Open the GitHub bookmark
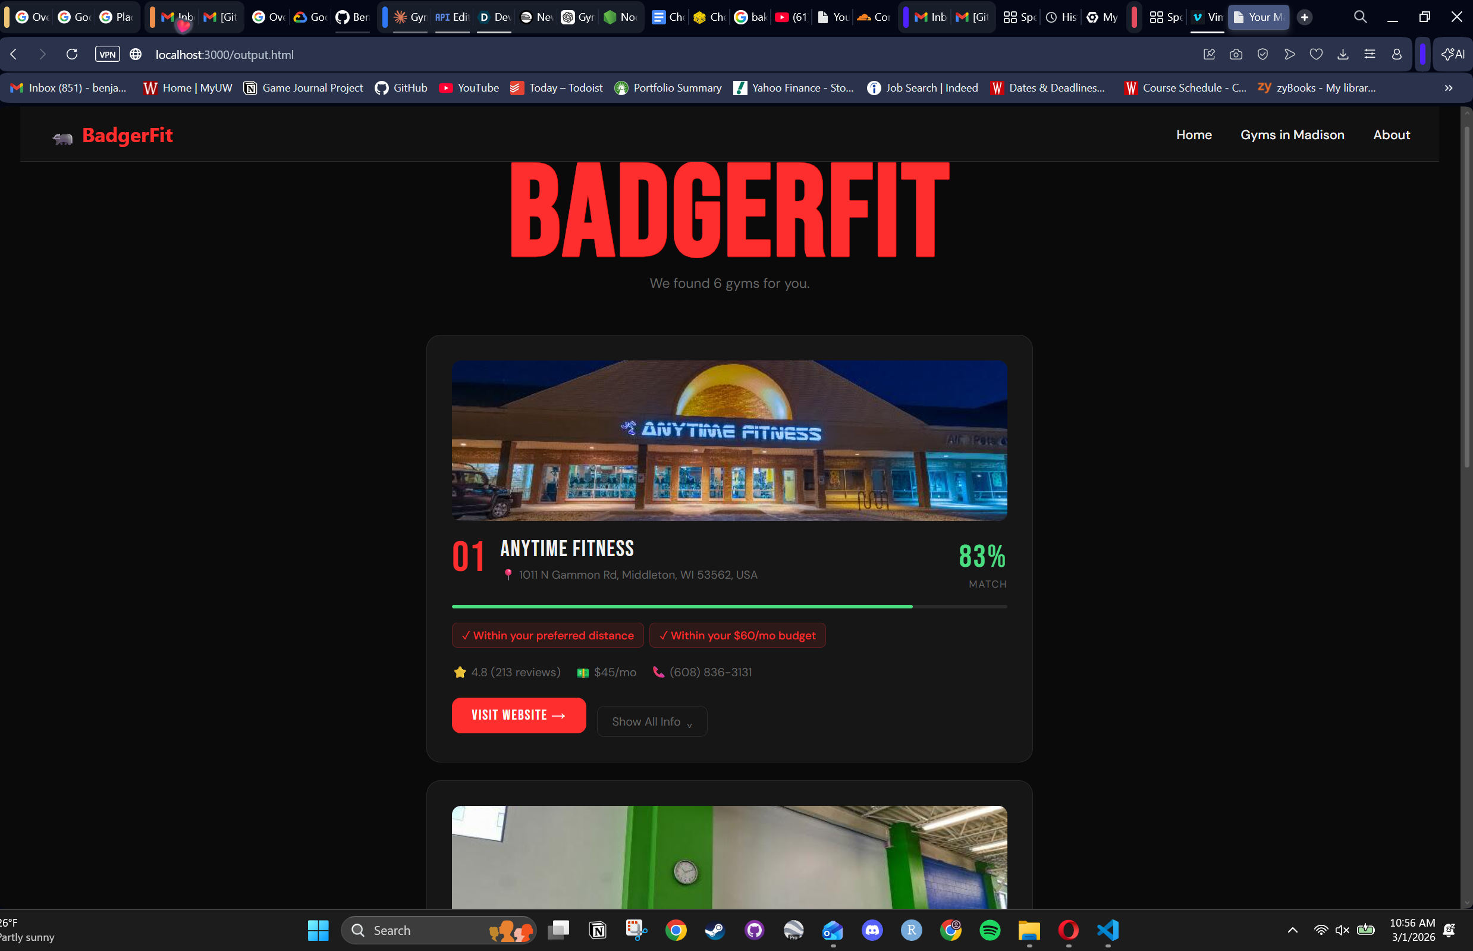 click(401, 87)
